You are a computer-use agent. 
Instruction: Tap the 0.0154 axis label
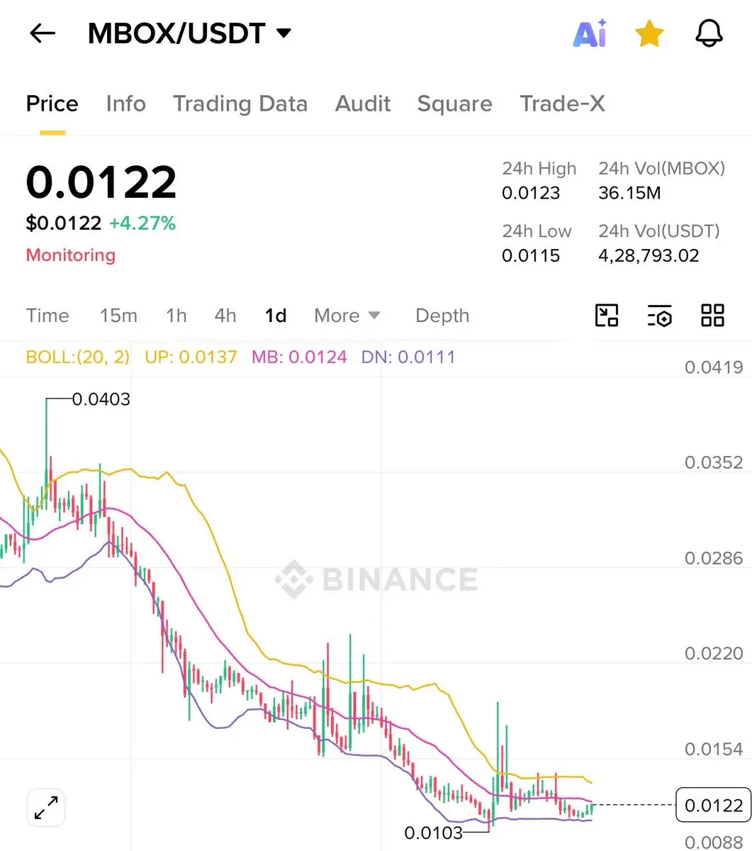(x=714, y=749)
